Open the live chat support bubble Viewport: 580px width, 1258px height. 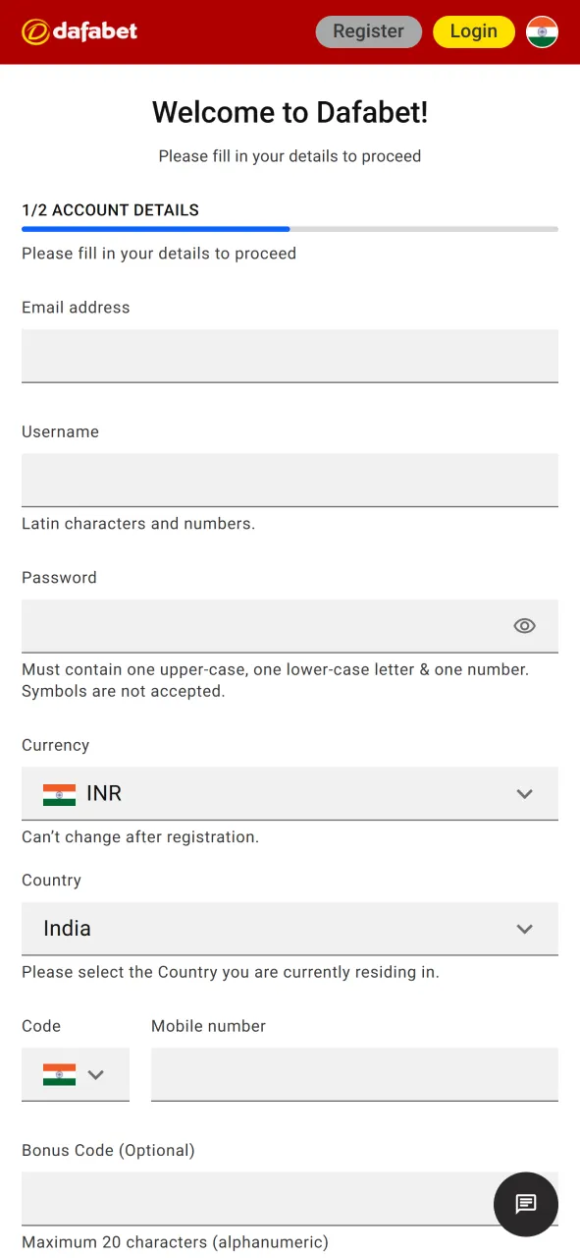(x=525, y=1204)
